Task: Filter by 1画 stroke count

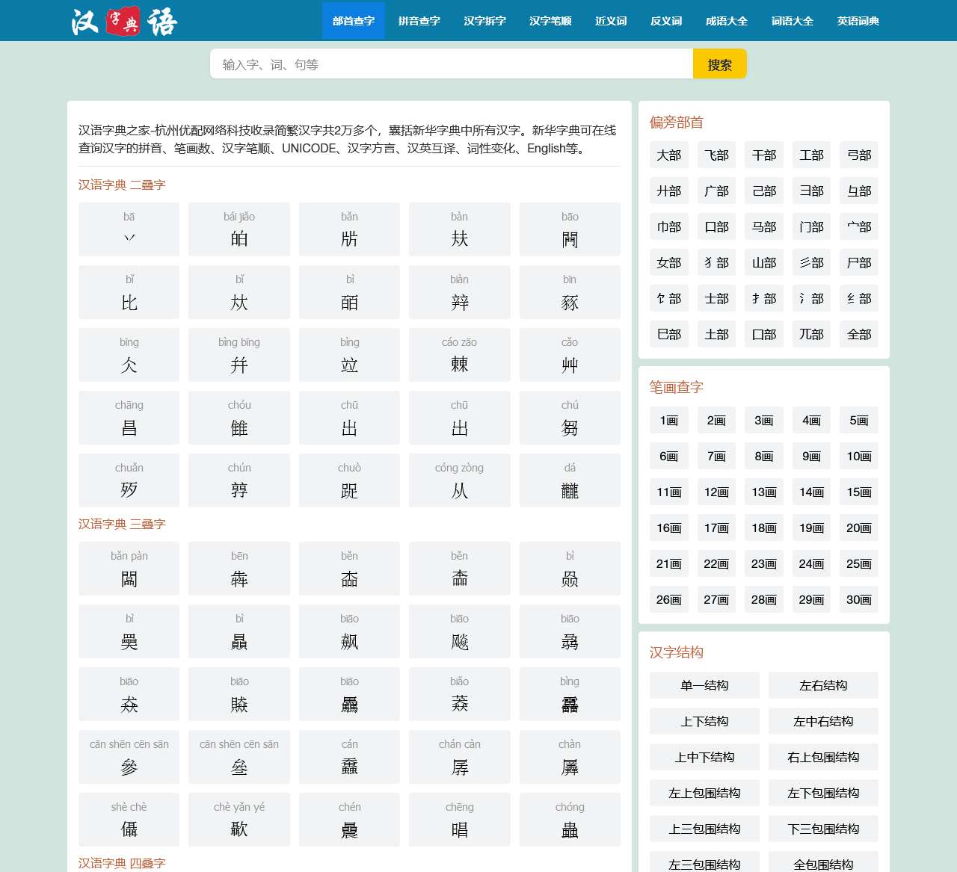Action: coord(668,421)
